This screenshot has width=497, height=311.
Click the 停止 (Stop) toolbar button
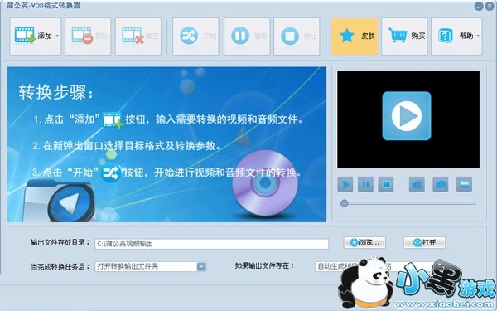[x=297, y=36]
